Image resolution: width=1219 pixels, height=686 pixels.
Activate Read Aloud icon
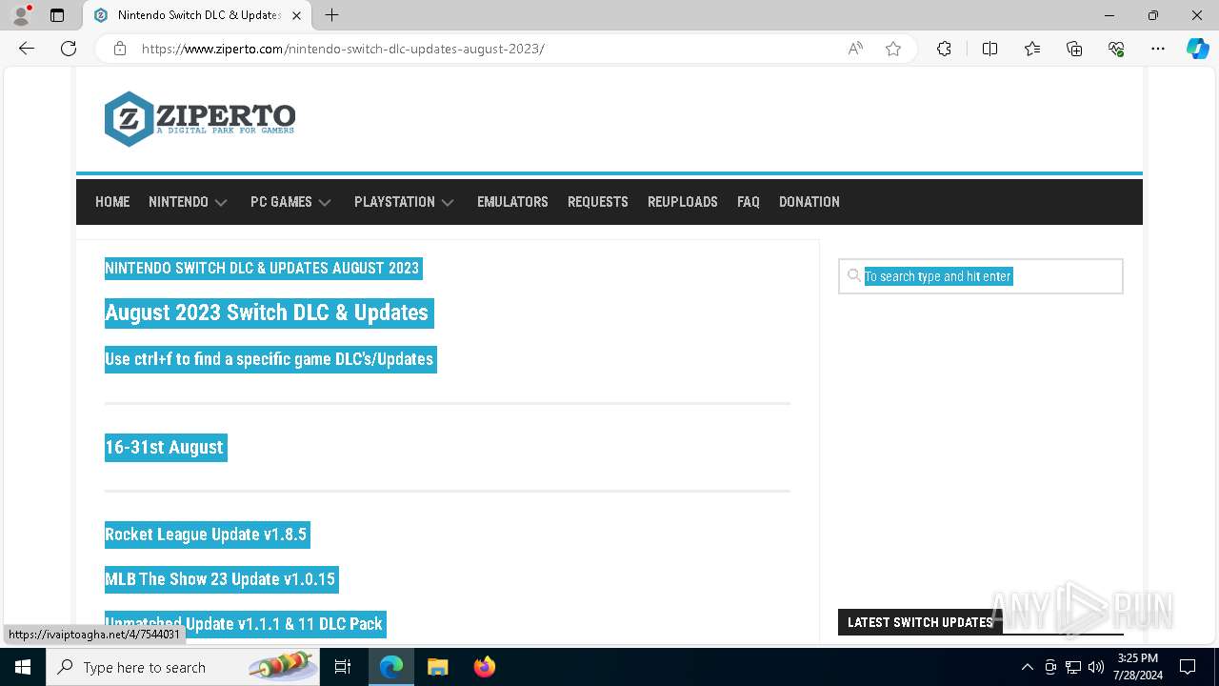pos(855,49)
